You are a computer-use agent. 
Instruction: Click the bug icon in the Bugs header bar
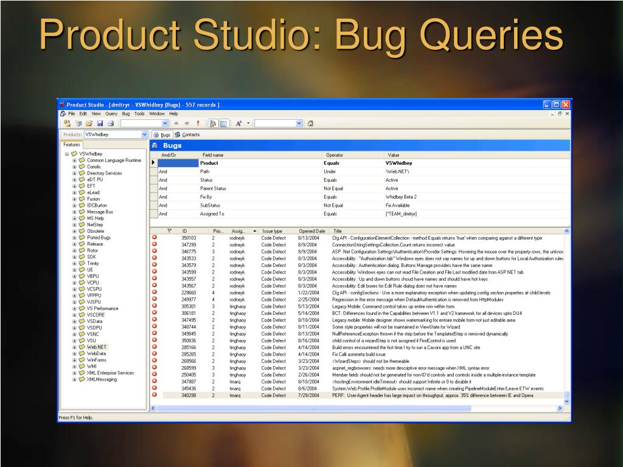tap(155, 145)
